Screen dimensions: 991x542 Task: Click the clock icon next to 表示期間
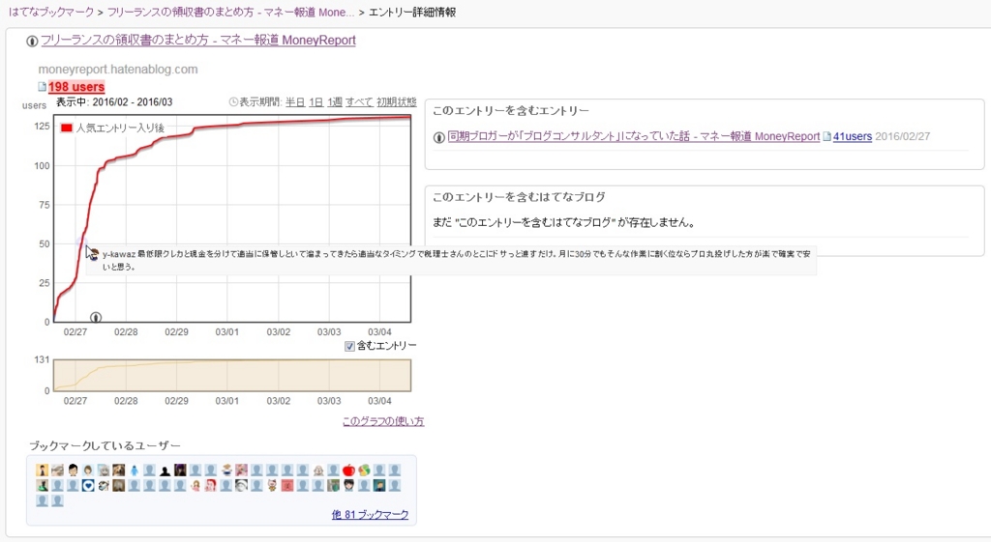coord(233,102)
